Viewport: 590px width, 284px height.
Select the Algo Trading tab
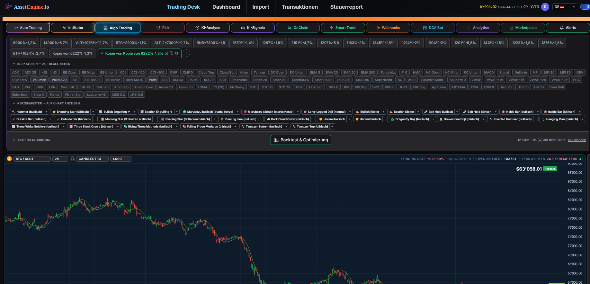coord(118,28)
